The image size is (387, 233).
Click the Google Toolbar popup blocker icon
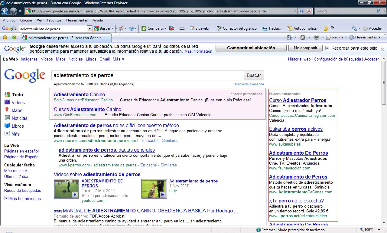pos(171,28)
